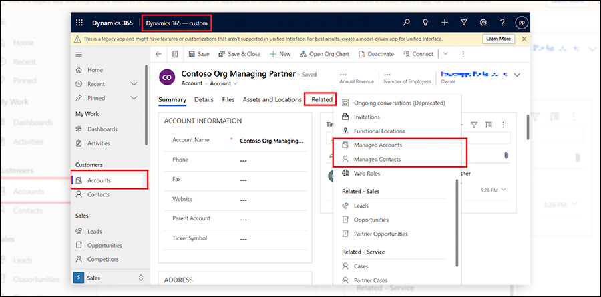The height and width of the screenshot is (297, 601).
Task: Dismiss the legacy app warning banner
Action: coord(524,39)
